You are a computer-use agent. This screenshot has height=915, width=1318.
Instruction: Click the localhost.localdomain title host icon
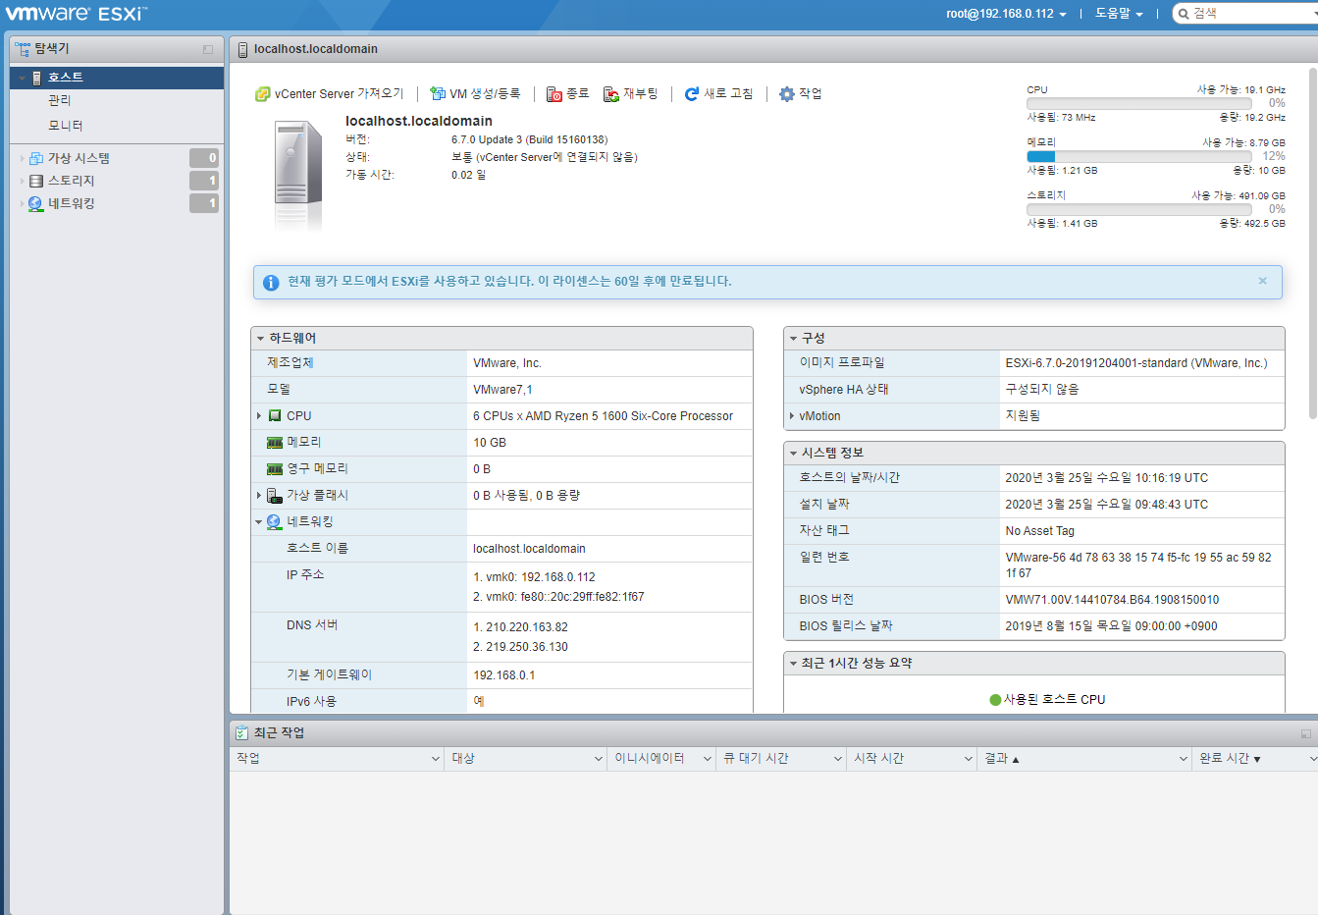pos(242,49)
